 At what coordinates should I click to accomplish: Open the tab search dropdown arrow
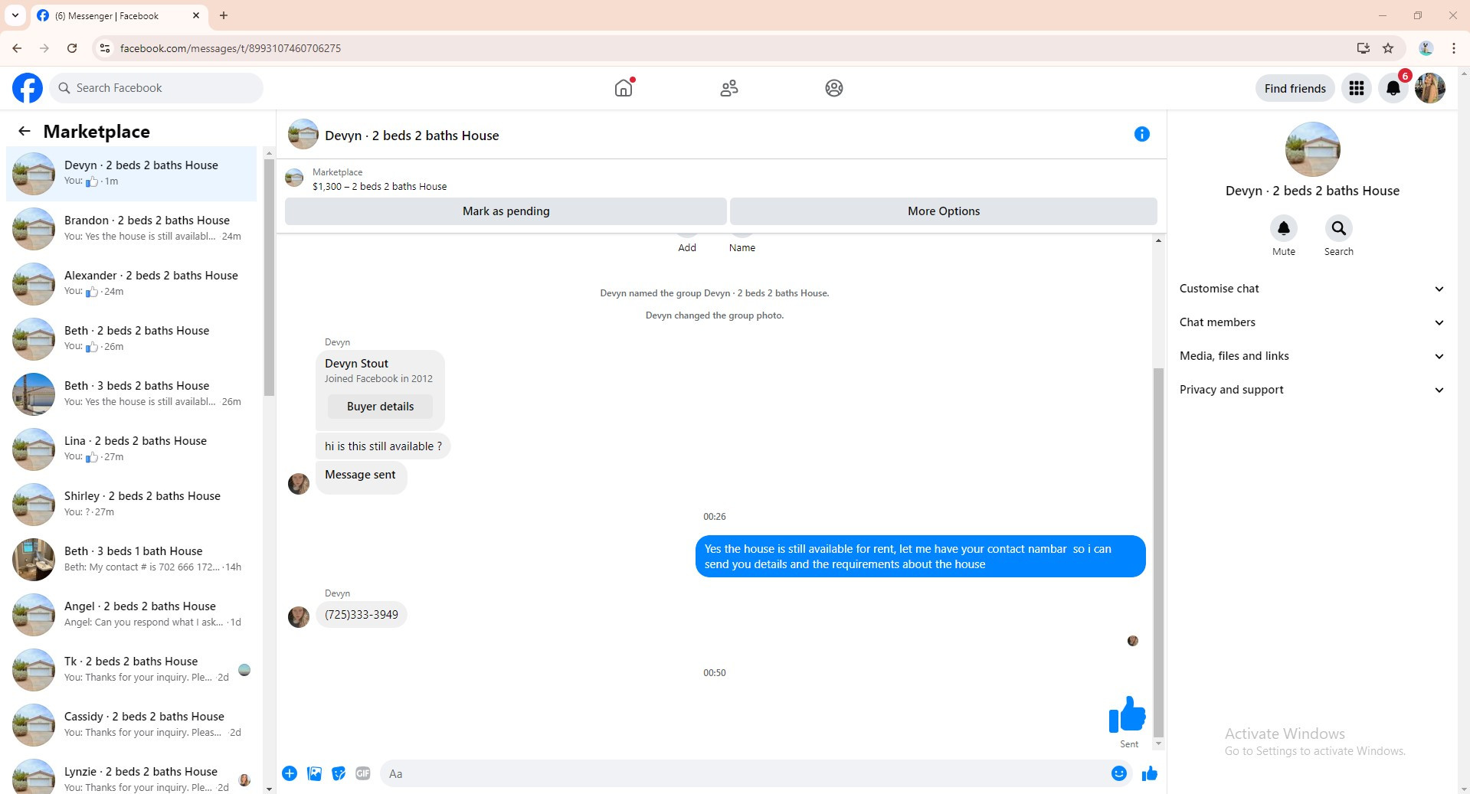[15, 15]
